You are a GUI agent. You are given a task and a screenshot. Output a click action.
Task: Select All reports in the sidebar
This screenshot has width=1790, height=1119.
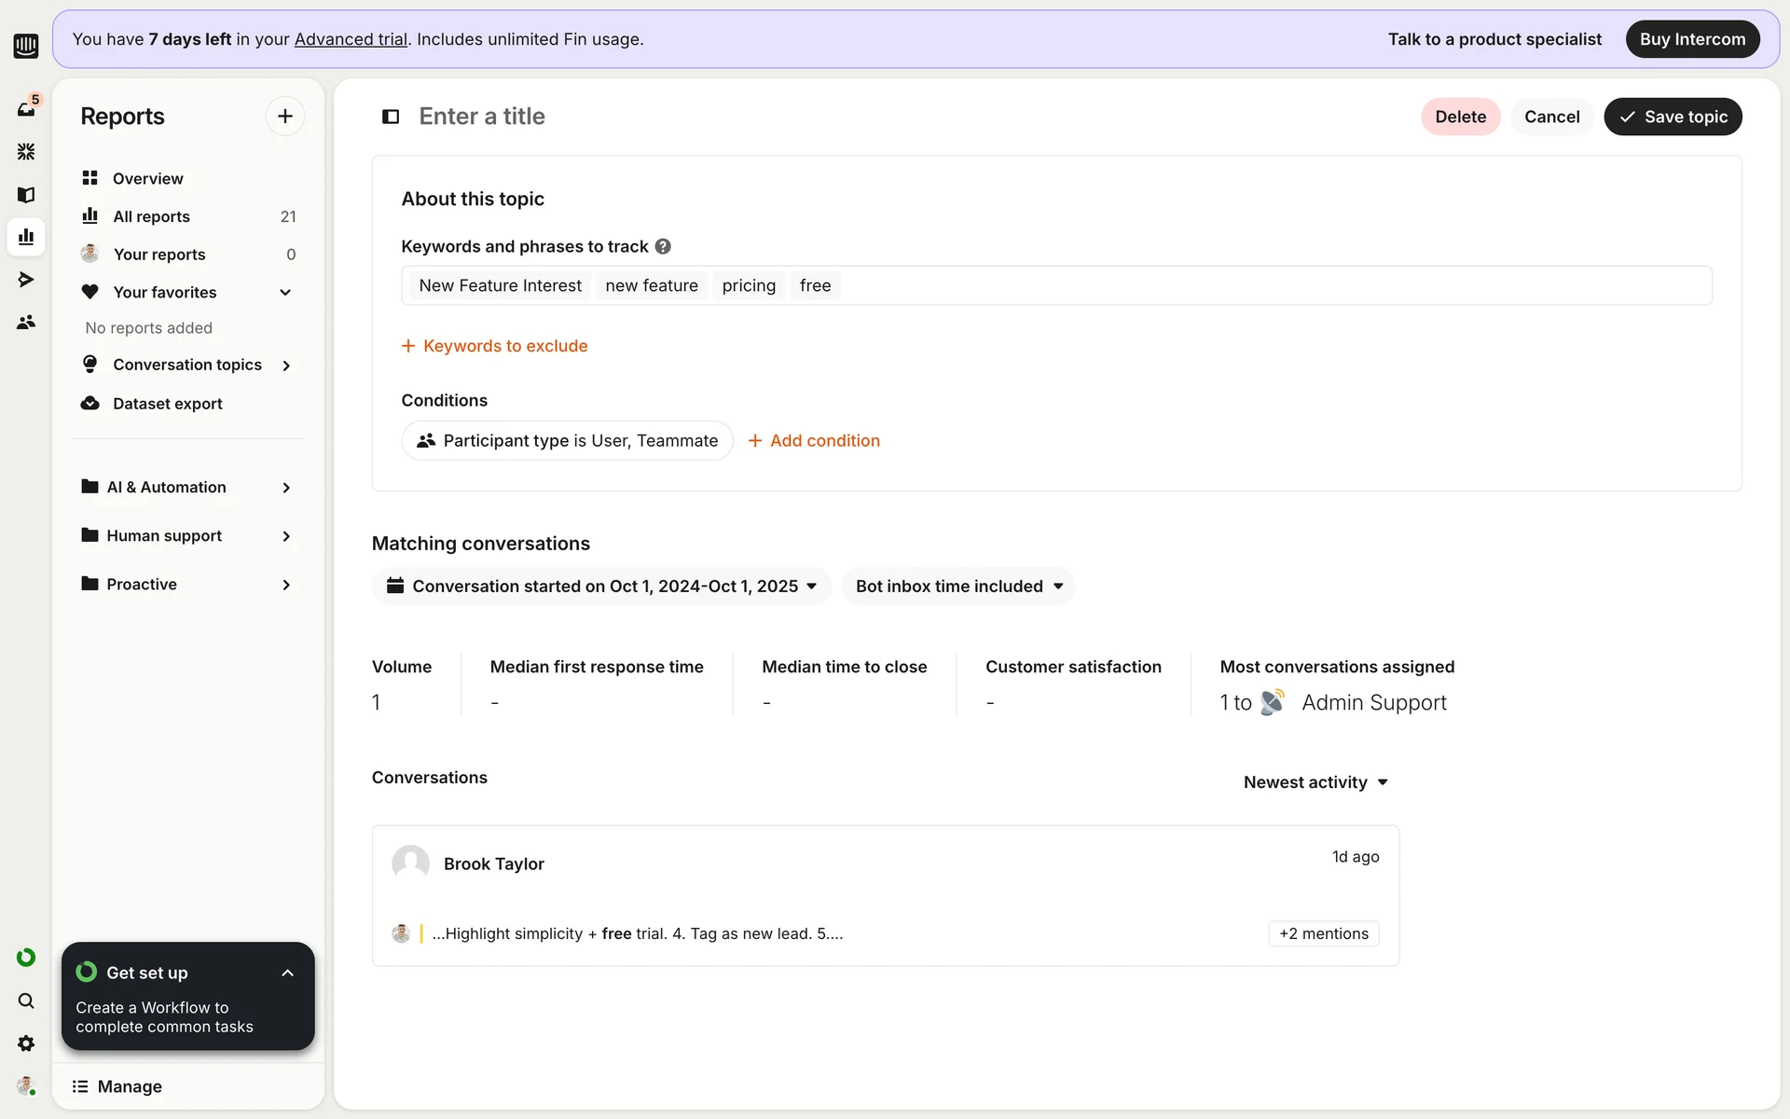[151, 216]
